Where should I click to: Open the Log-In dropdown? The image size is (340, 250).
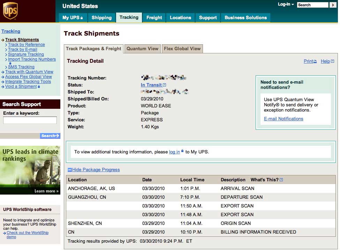(286, 4)
